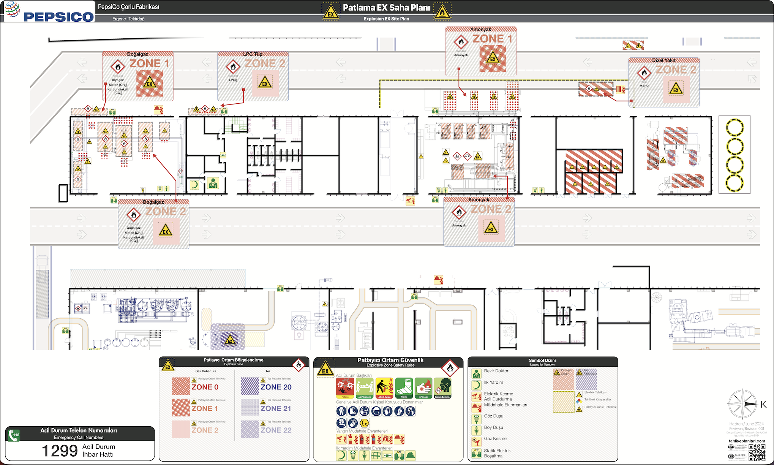Click the Isı Yanıkları burn icon
Viewport: 774px width, 465px height.
[423, 388]
